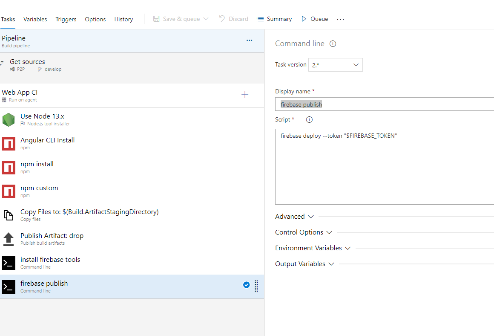
Task: Click the Queue play icon
Action: 304,19
